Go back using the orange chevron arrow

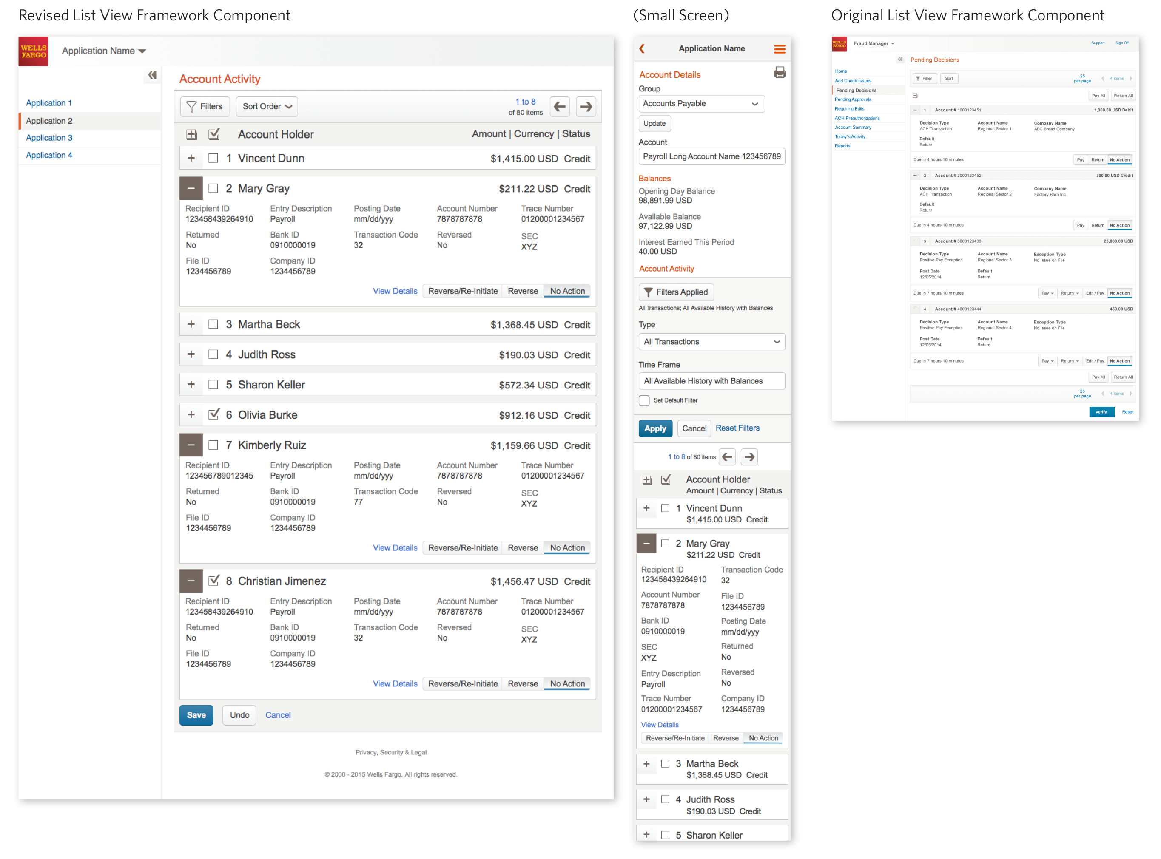[642, 49]
